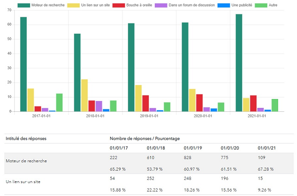Click the 2017 Moteur de recherche bar
This screenshot has height=196, width=297.
(23, 64)
